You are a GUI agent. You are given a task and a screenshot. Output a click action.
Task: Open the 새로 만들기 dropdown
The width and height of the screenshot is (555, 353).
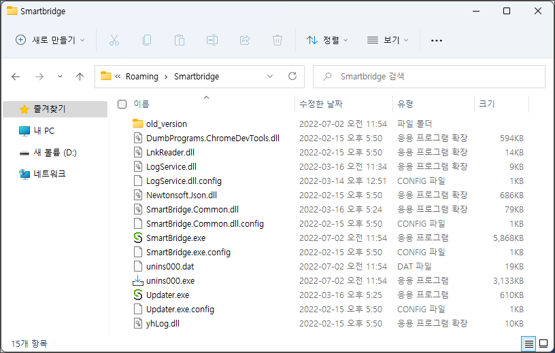tap(50, 40)
